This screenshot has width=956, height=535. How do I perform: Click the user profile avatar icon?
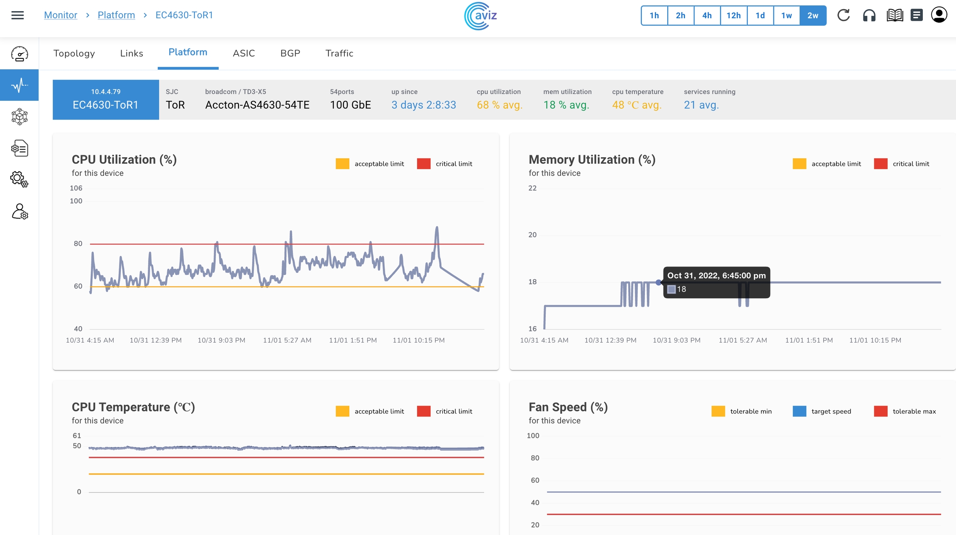click(939, 15)
